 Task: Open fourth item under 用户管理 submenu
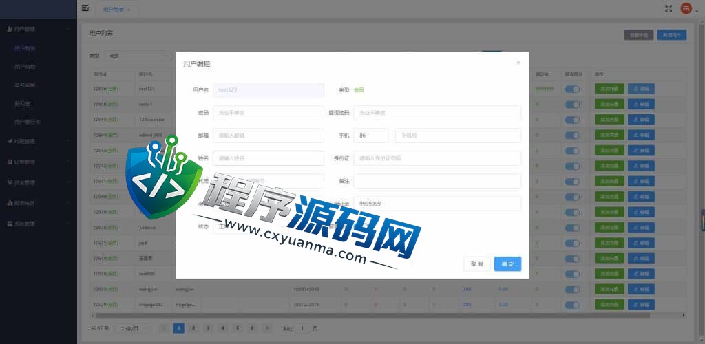23,104
